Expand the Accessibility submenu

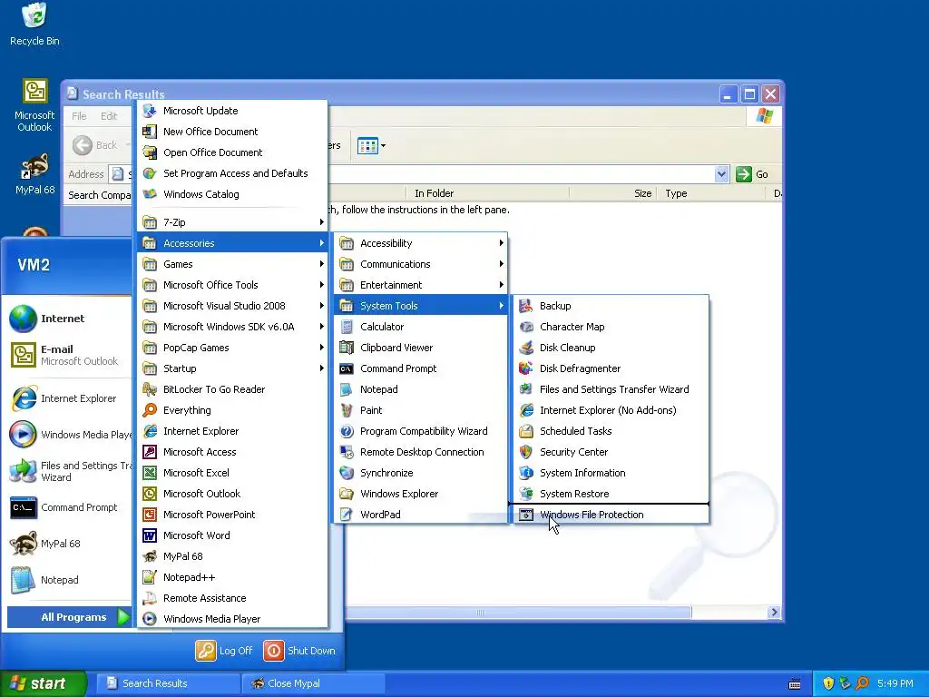[x=421, y=243]
